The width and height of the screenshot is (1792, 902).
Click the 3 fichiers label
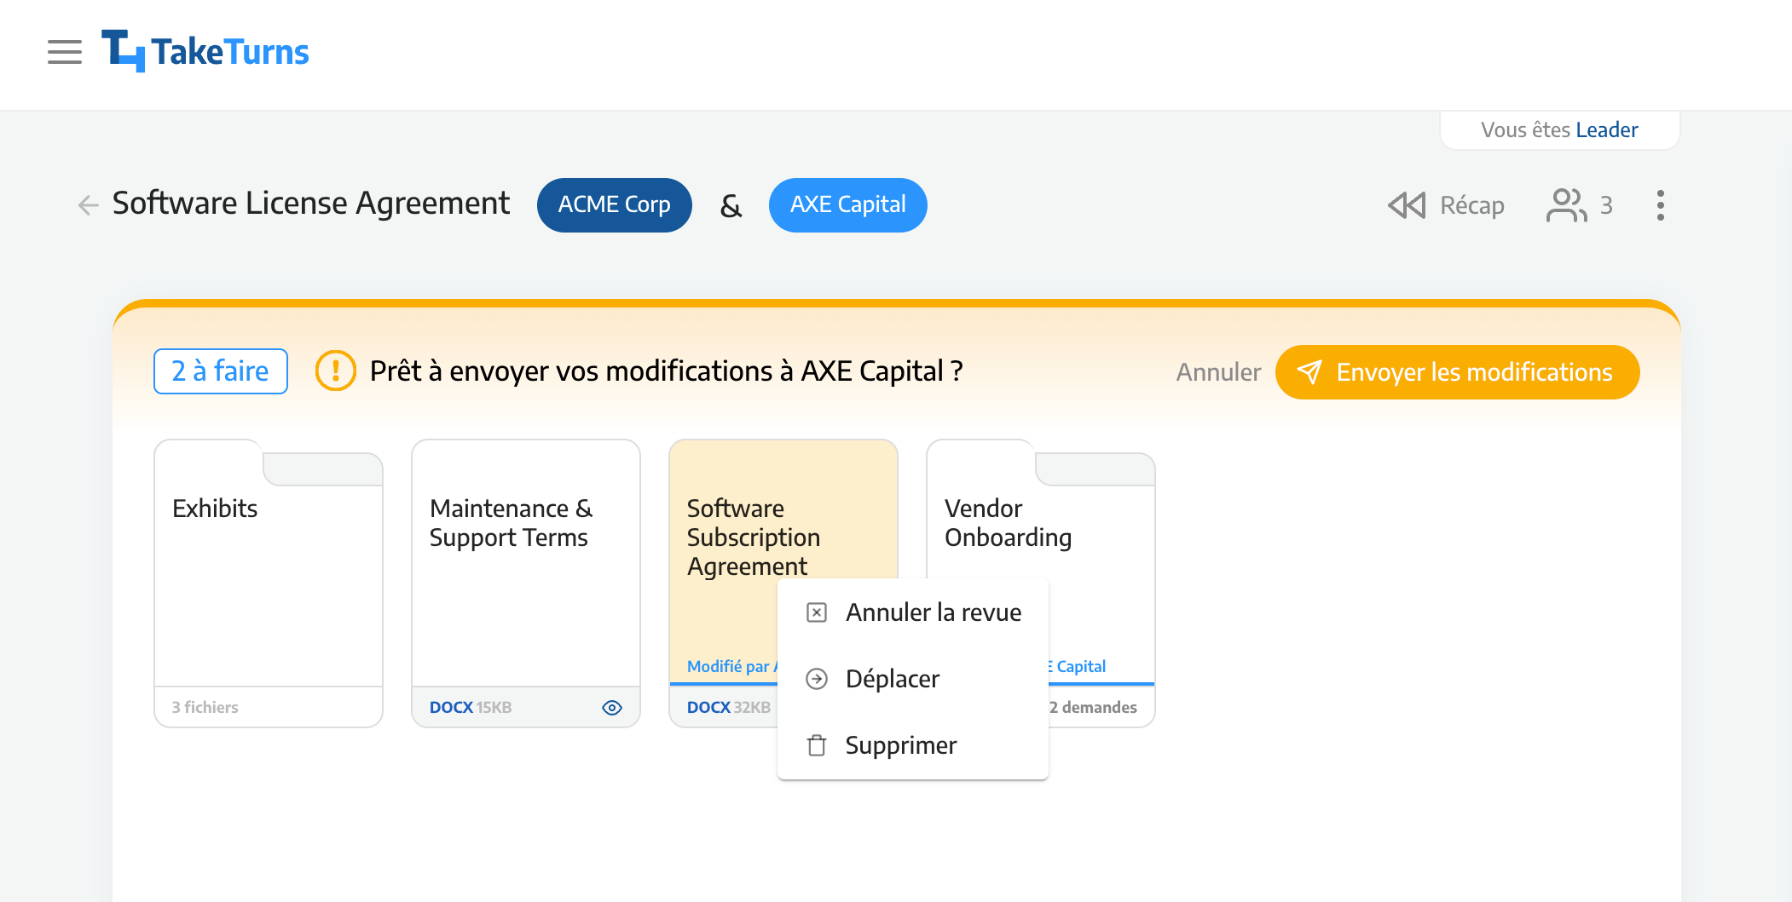pyautogui.click(x=205, y=708)
